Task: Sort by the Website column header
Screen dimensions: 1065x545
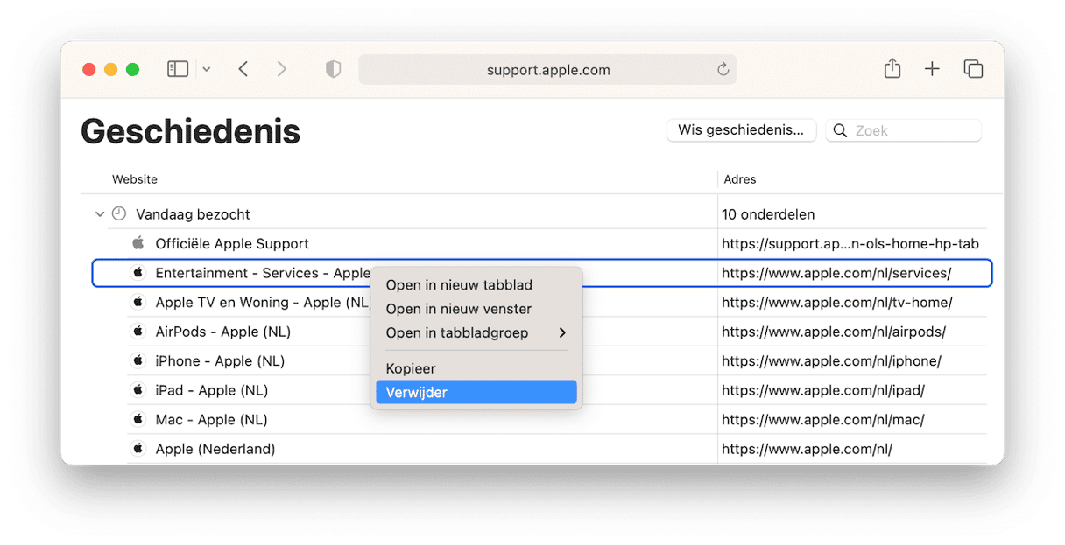Action: point(135,179)
